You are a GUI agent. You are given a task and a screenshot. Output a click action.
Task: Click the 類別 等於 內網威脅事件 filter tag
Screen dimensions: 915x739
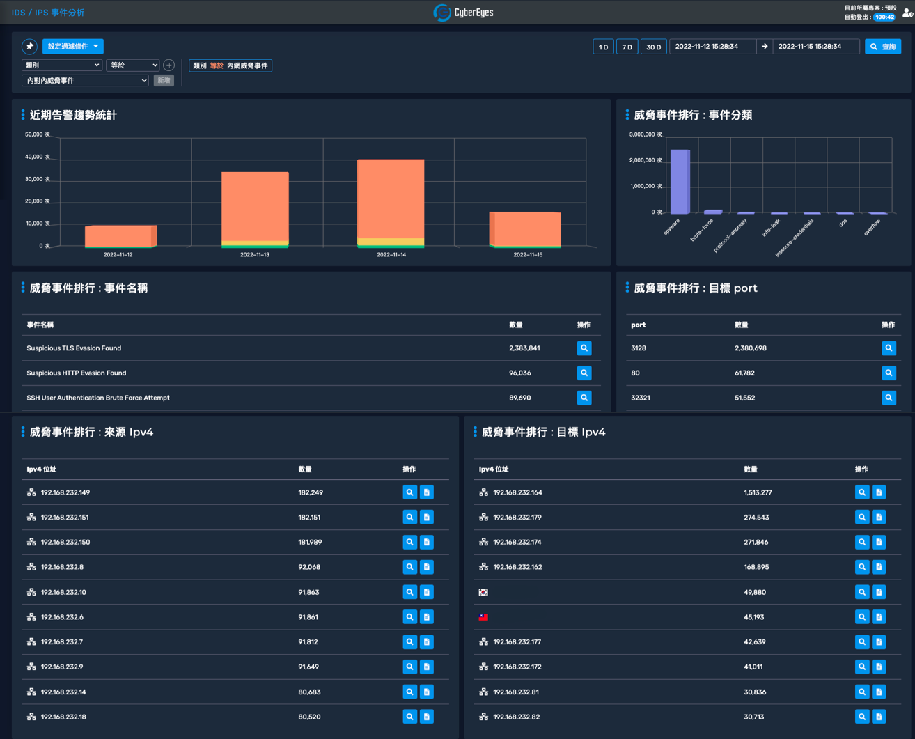coord(230,65)
